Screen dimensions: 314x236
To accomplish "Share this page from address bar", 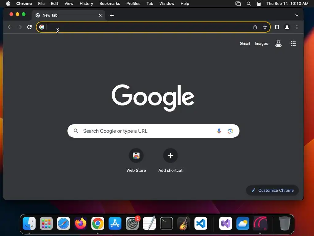I will (255, 27).
